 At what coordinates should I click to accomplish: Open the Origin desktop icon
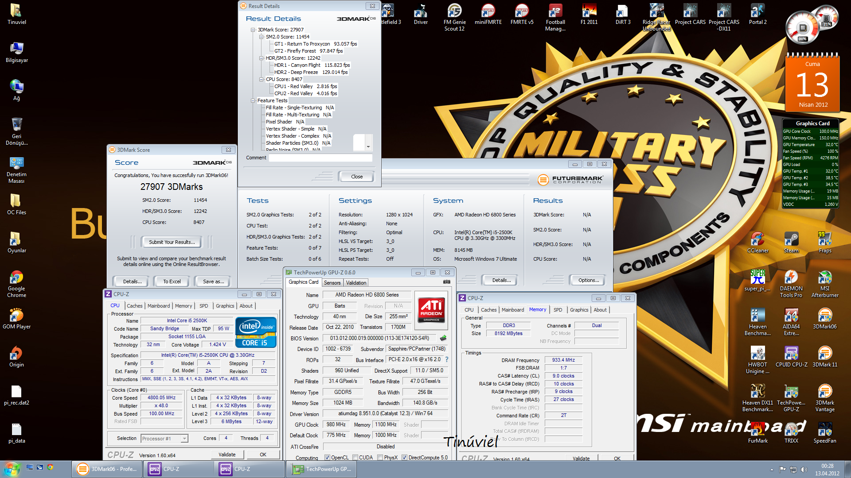click(x=16, y=357)
